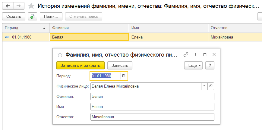
Task: Click the Фамилия input field in dialog
Action: [x=152, y=97]
